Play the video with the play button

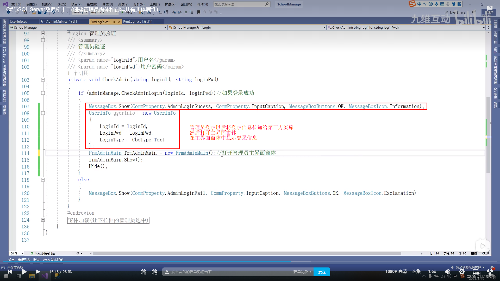click(x=24, y=272)
